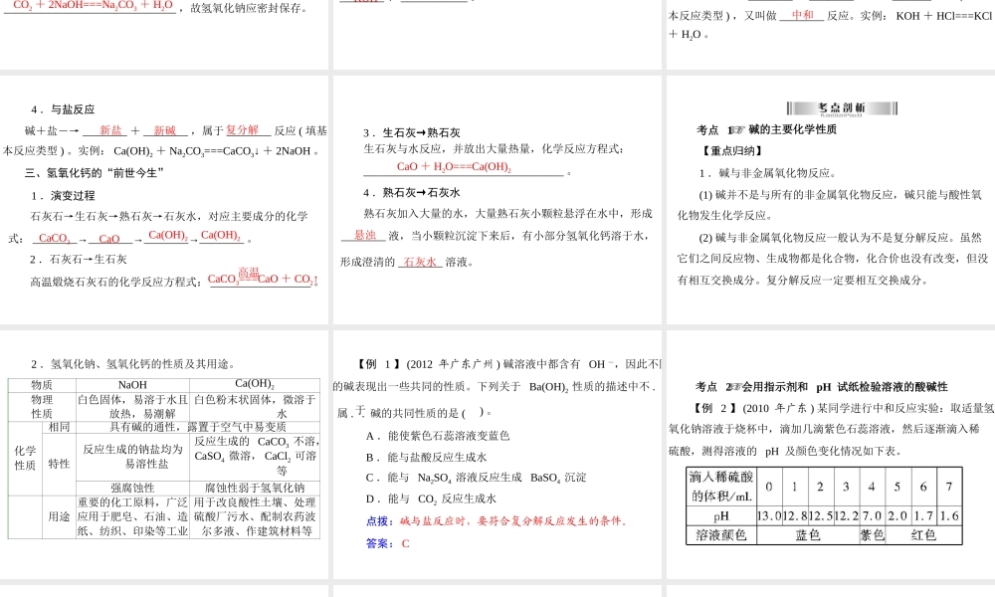The image size is (995, 597).
Task: Click the answer line 答案：C
Action: coord(388,543)
